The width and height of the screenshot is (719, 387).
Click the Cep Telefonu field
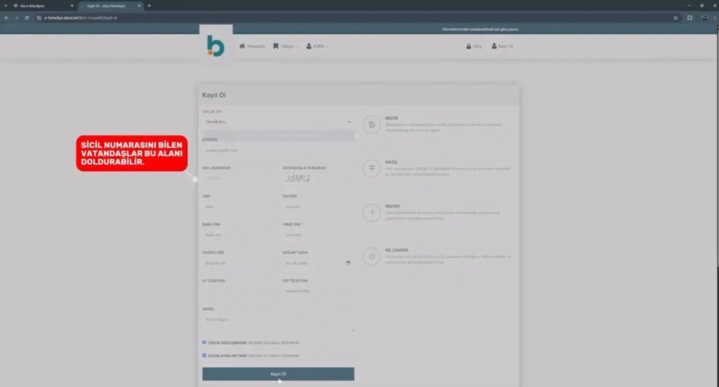tap(318, 291)
